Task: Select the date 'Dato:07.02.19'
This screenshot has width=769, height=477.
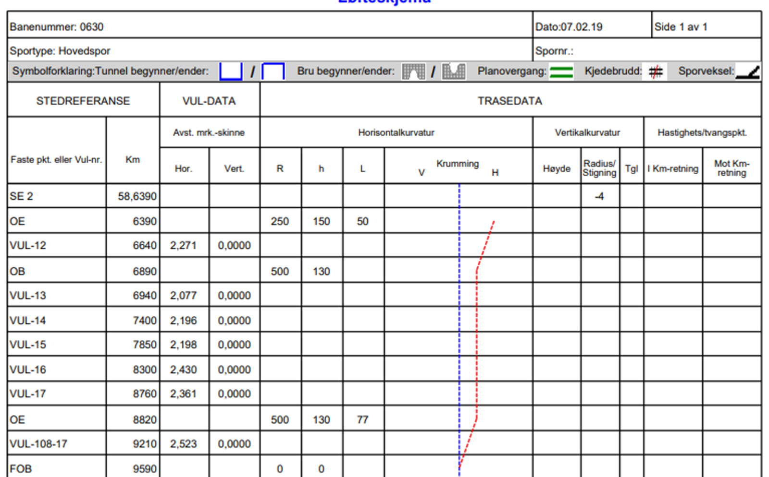Action: (569, 27)
